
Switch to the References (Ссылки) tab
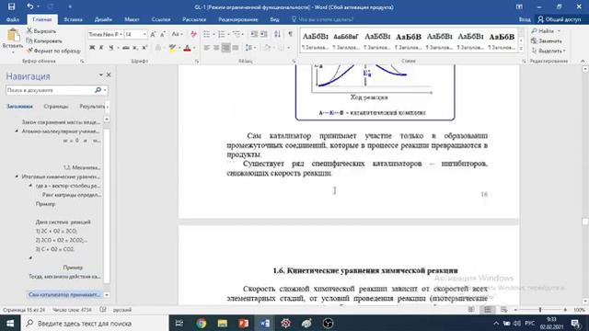click(x=161, y=19)
